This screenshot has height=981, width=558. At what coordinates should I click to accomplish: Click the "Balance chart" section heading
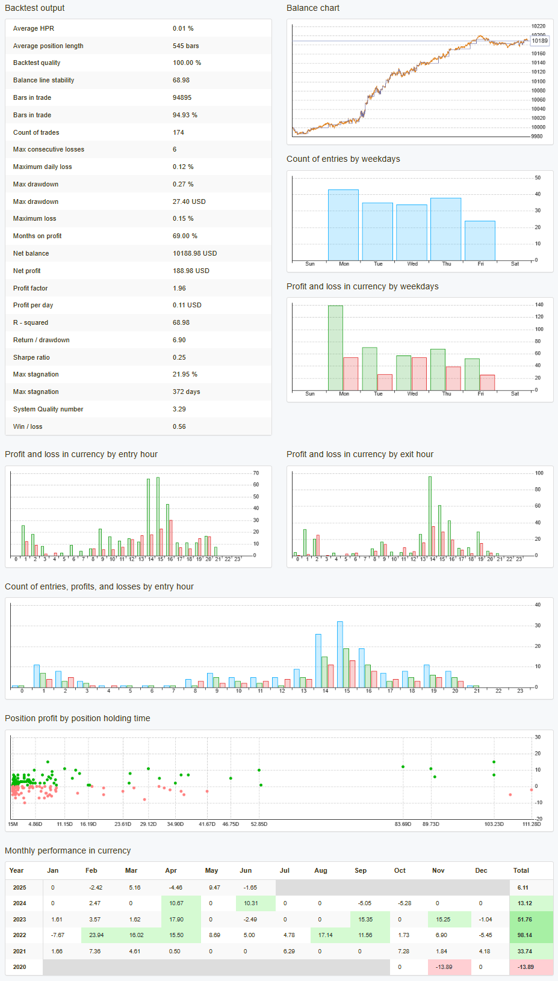coord(313,8)
